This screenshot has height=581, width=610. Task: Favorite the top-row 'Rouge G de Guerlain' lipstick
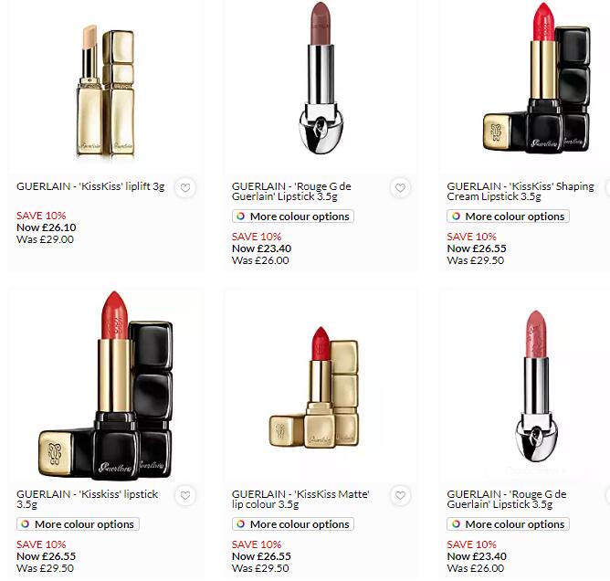click(400, 188)
